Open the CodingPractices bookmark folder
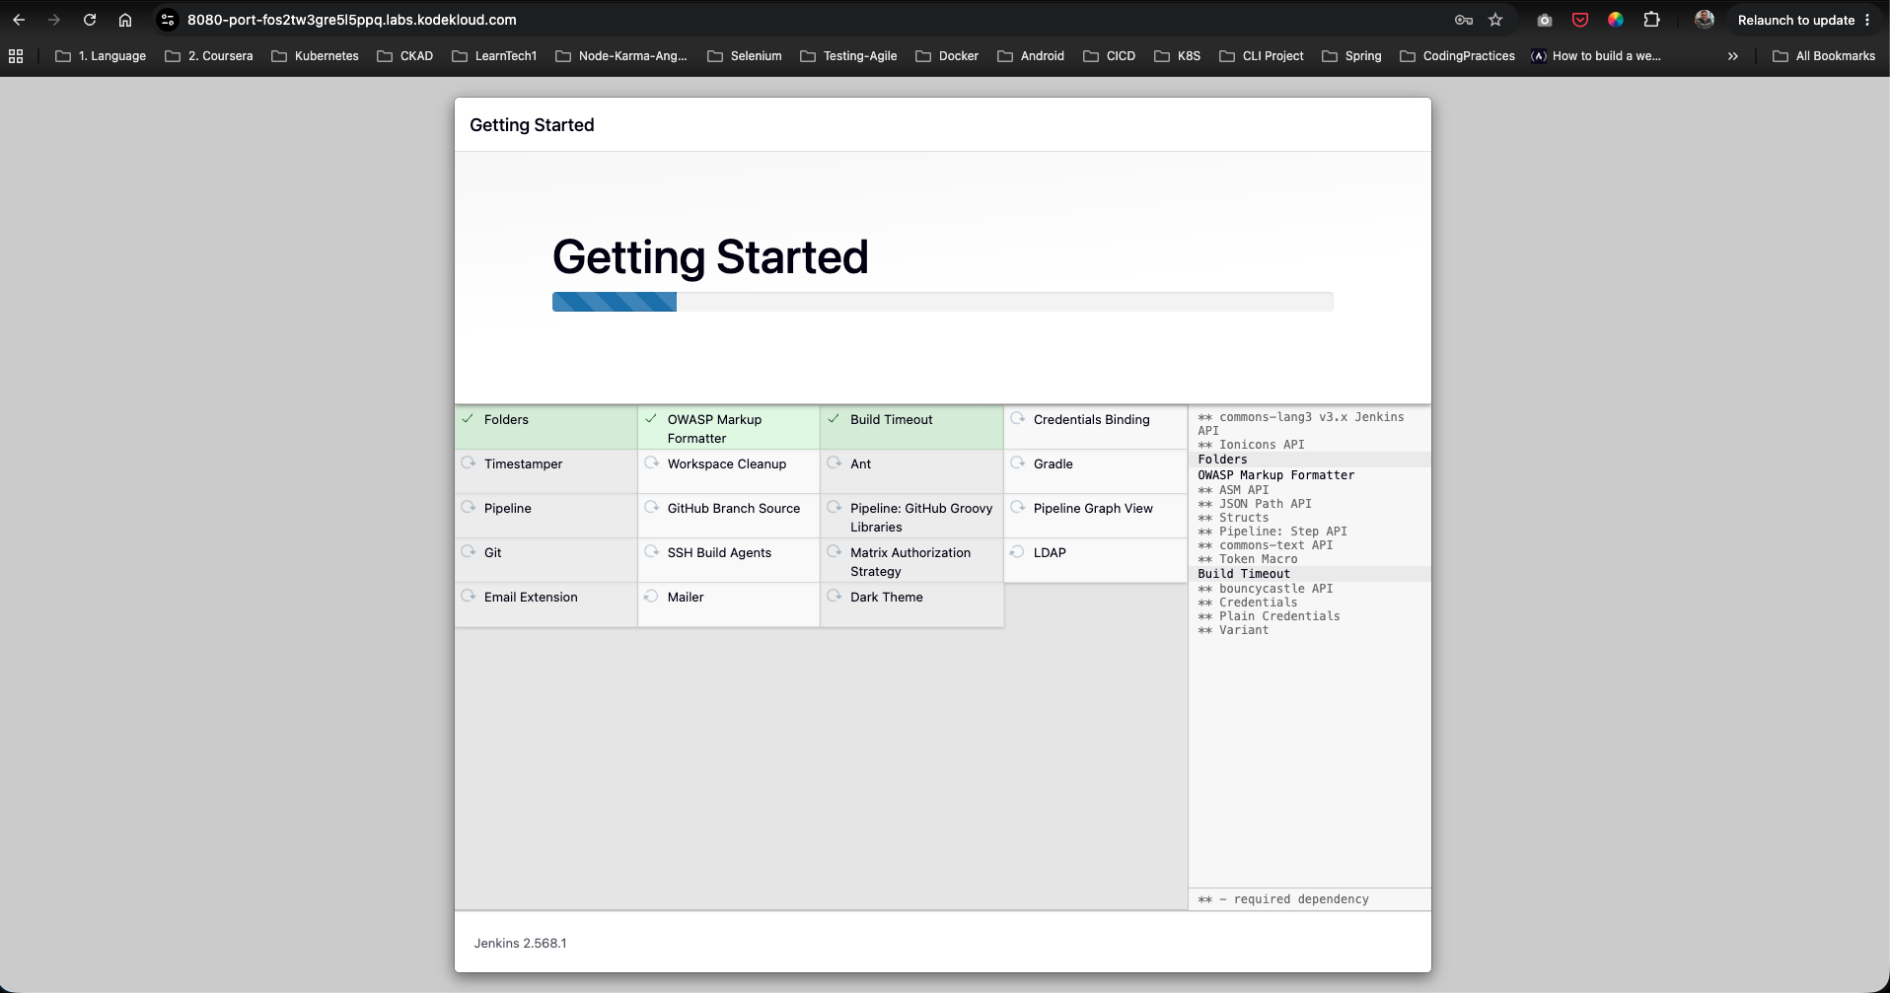Screen dimensions: 1890x993 click(1458, 56)
